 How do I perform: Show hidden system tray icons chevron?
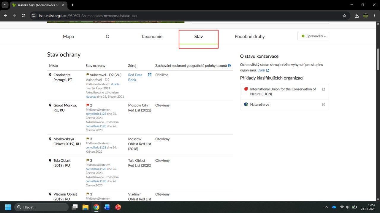coord(326,207)
